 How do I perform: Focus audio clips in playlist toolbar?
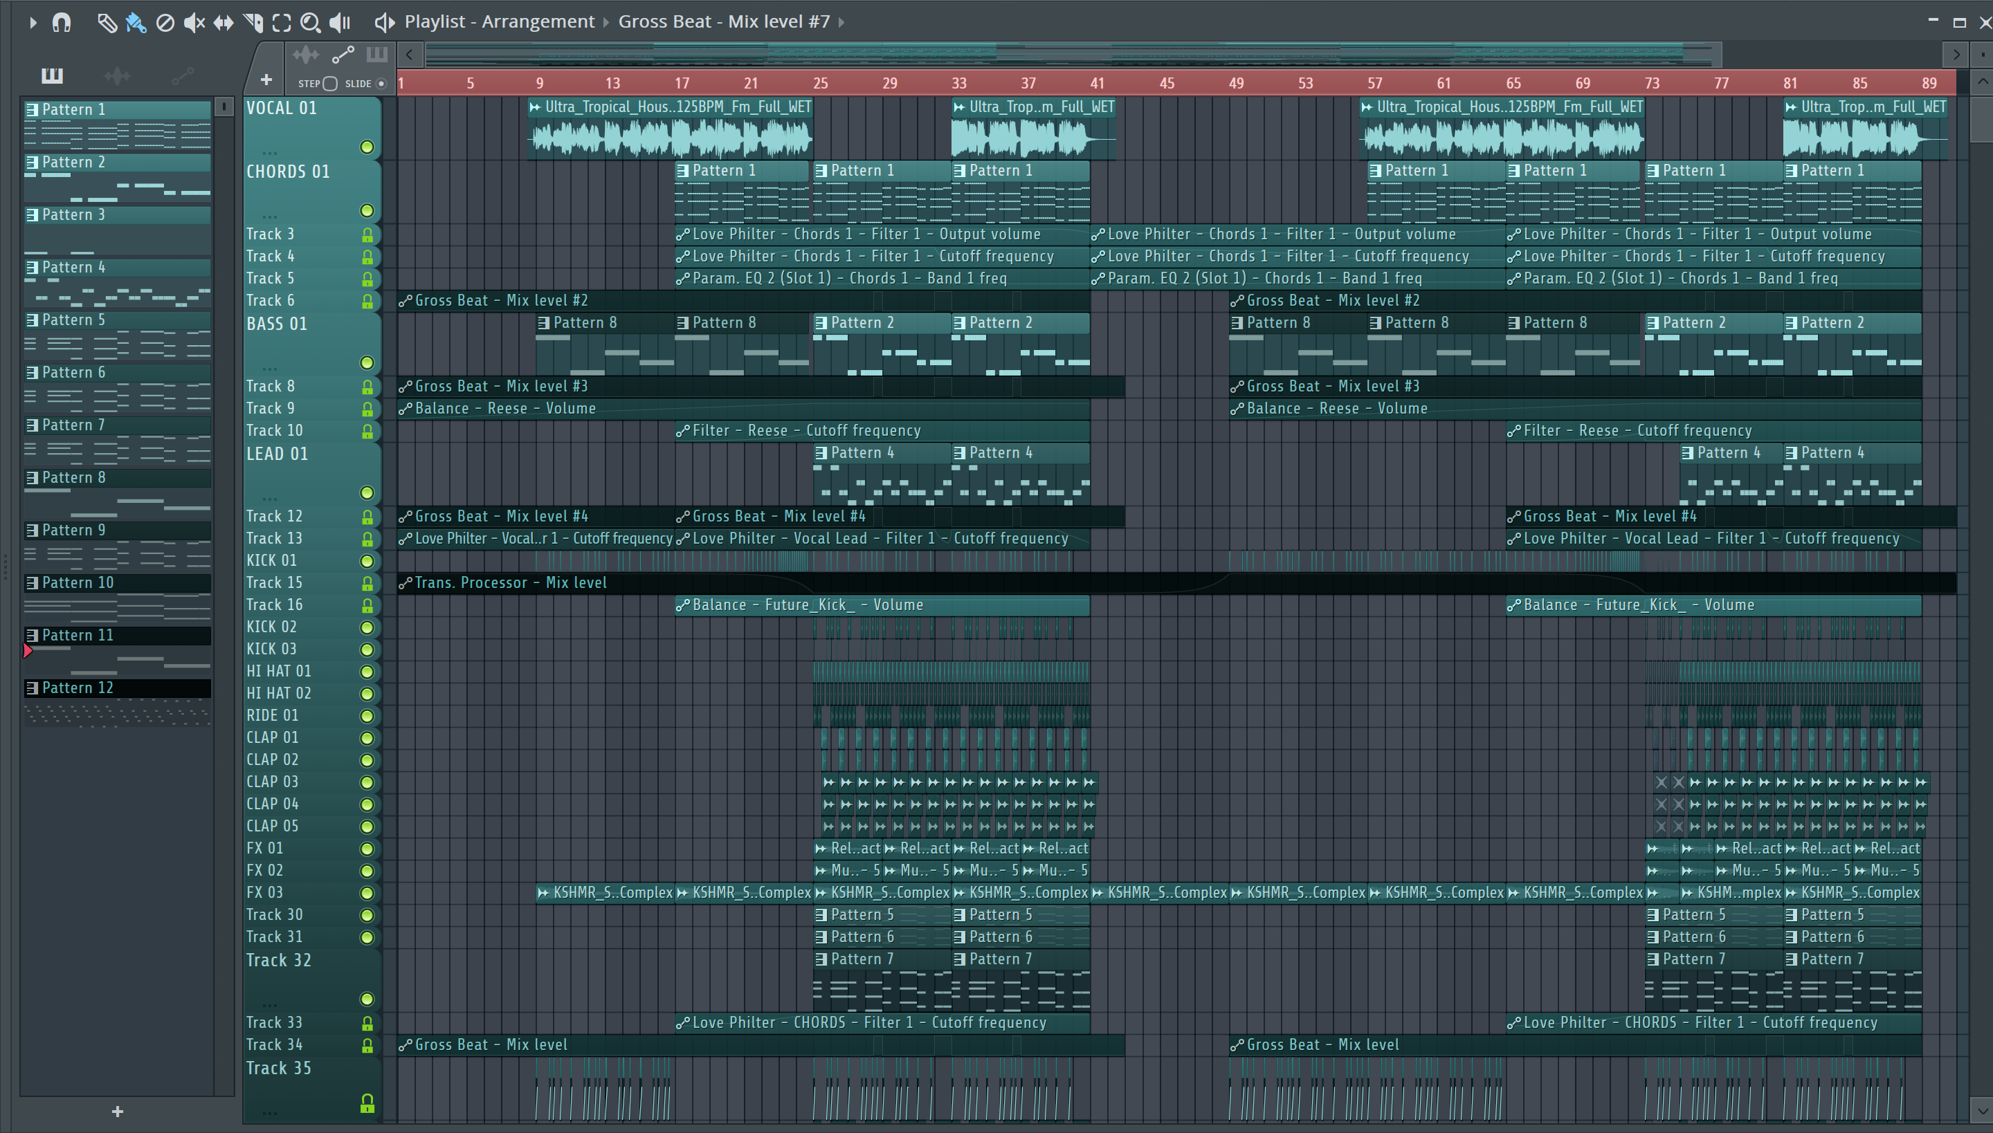click(305, 55)
